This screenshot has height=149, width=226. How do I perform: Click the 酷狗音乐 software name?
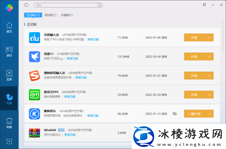(x=50, y=111)
